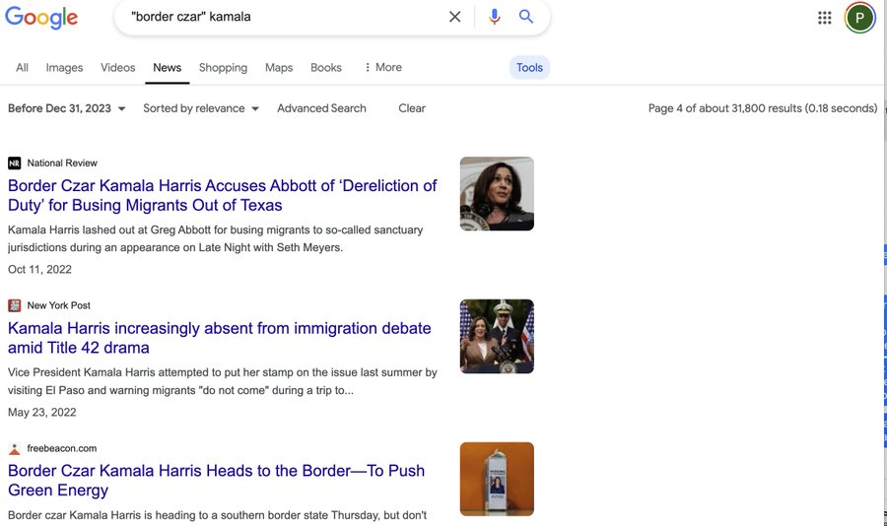The width and height of the screenshot is (887, 526).
Task: Open the Google apps grid
Action: (x=824, y=18)
